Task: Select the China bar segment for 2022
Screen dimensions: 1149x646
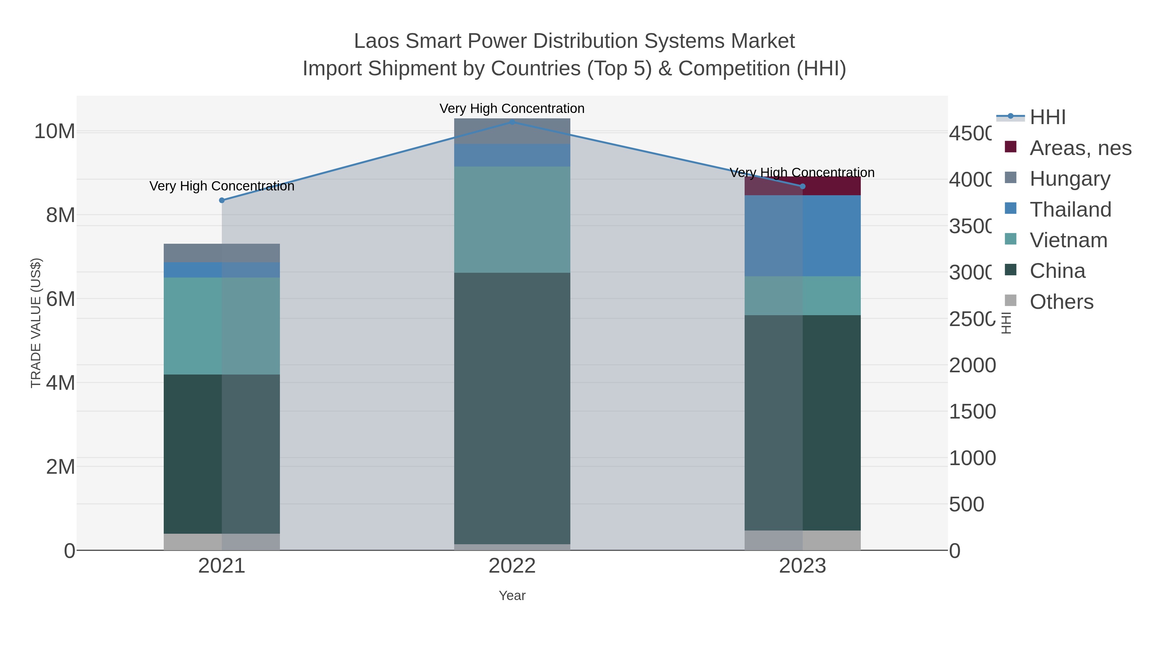Action: point(512,408)
